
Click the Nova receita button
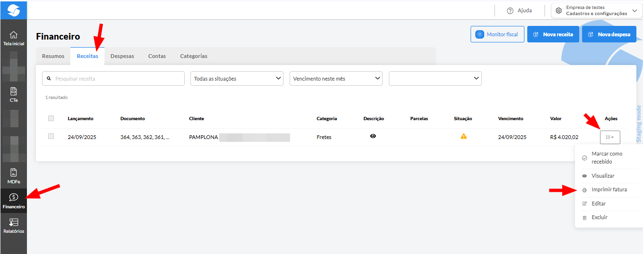(553, 34)
